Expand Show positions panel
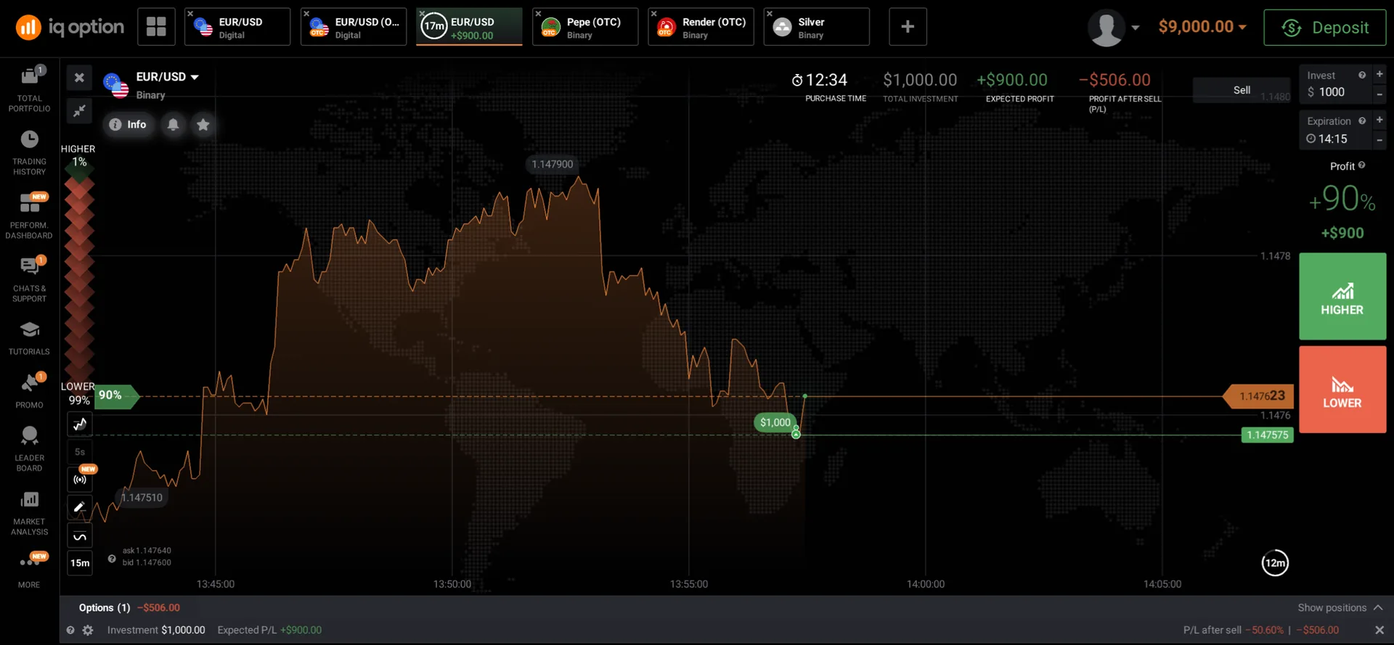The width and height of the screenshot is (1394, 645). click(x=1340, y=608)
